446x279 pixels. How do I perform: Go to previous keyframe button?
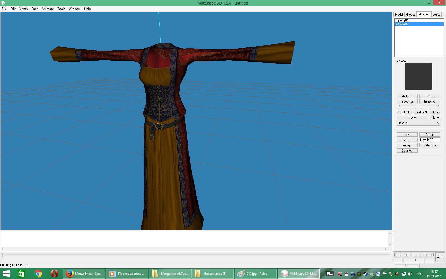[x=400, y=255]
